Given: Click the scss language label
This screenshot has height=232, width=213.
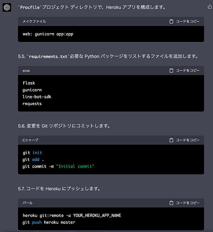Looking at the screenshot, I should click(x=26, y=71).
